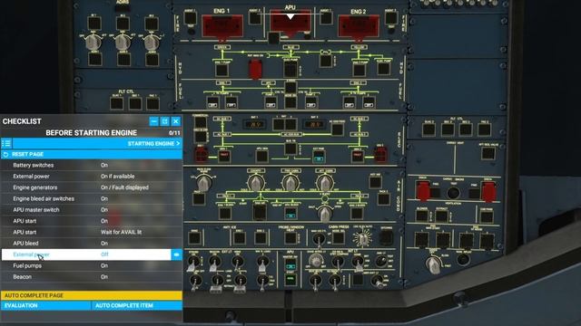
Task: Click the X BLEED selector knob
Action: [325, 214]
